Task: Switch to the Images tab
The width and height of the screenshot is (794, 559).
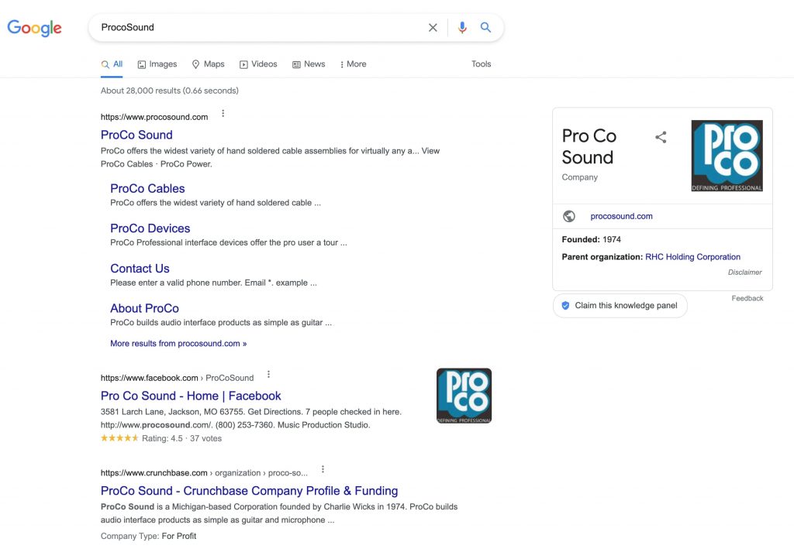Action: click(157, 64)
